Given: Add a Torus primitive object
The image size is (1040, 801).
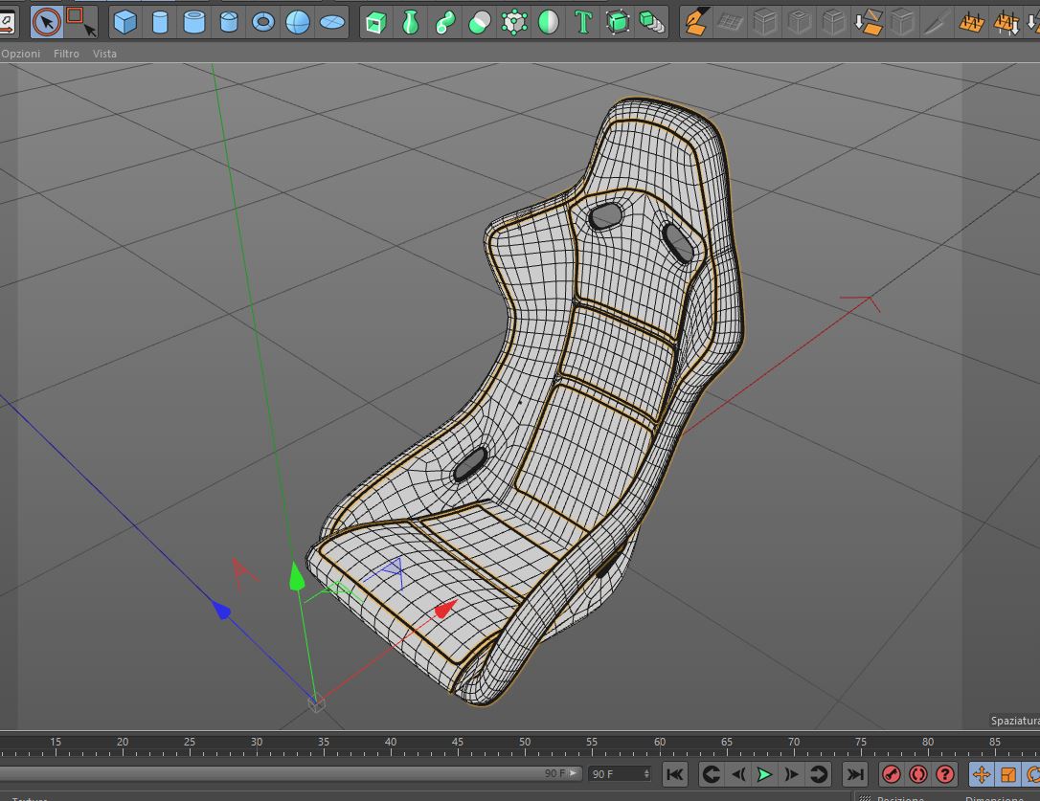Looking at the screenshot, I should 263,21.
